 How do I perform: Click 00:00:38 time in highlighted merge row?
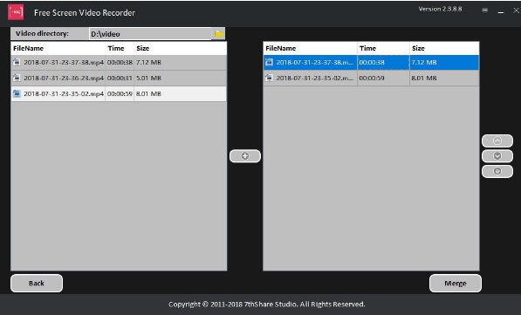pyautogui.click(x=372, y=63)
